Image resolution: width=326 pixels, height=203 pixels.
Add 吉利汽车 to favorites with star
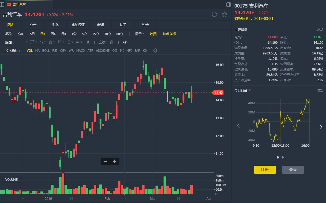click(x=225, y=14)
